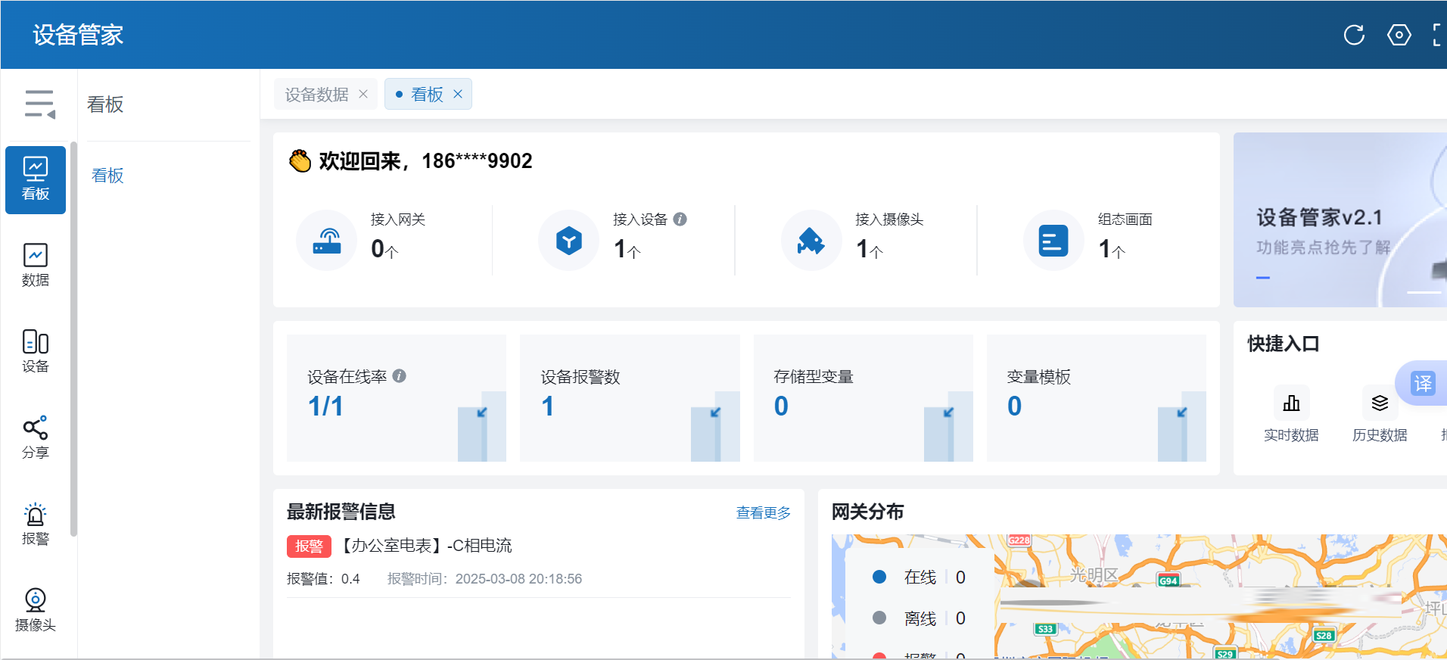Open settings hexagon icon in header
The width and height of the screenshot is (1447, 660).
coord(1399,35)
